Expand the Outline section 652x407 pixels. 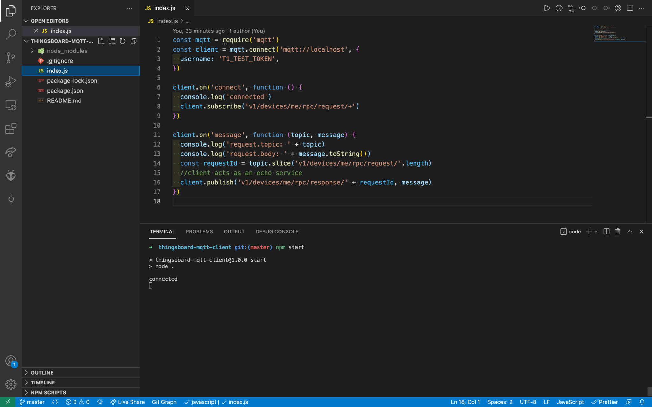[x=26, y=373]
